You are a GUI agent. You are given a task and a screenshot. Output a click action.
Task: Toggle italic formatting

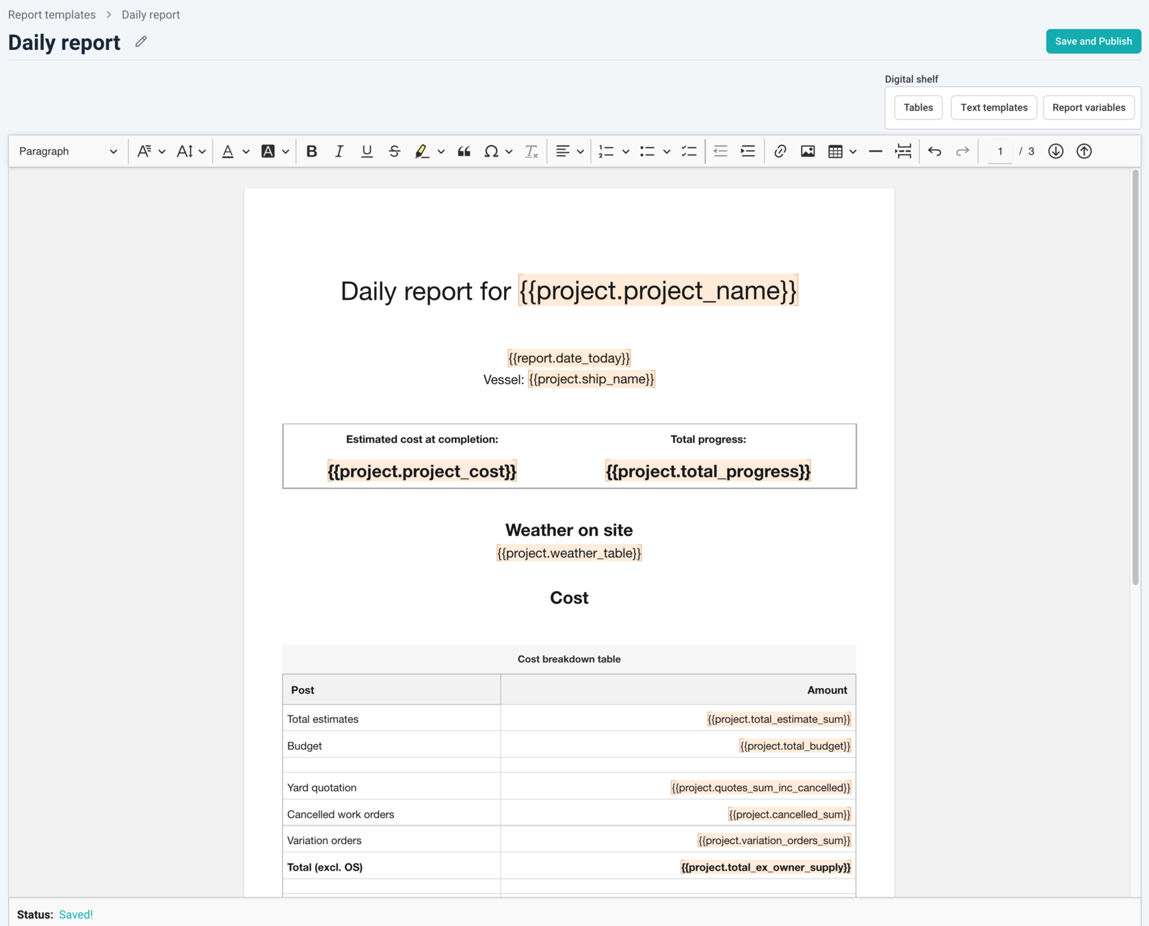(x=339, y=151)
